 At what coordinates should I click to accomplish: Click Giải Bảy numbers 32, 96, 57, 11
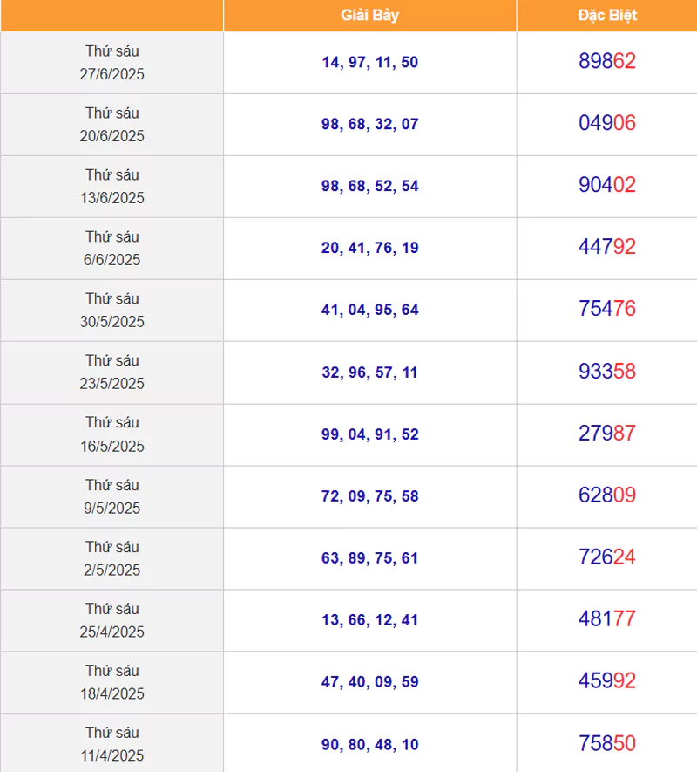pos(370,372)
